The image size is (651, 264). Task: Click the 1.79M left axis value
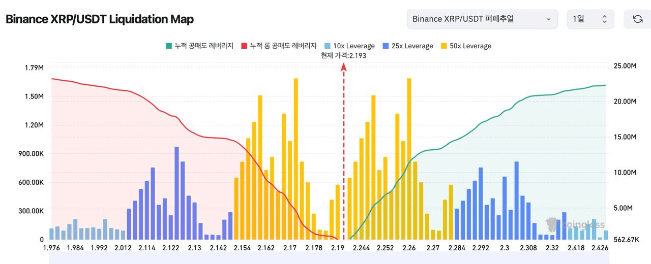[35, 68]
